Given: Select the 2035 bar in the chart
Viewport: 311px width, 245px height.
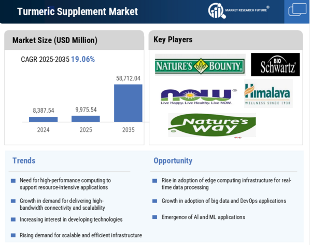Looking at the screenshot, I should click(128, 103).
